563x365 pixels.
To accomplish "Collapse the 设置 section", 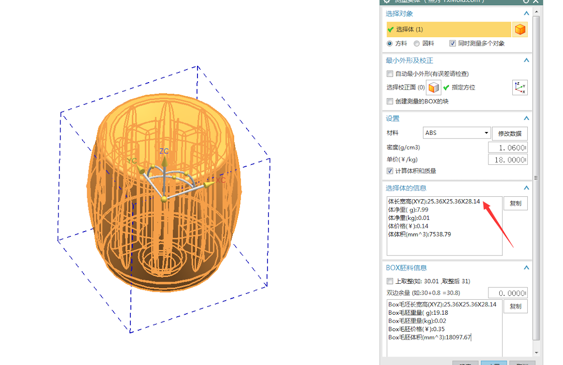I will [526, 119].
